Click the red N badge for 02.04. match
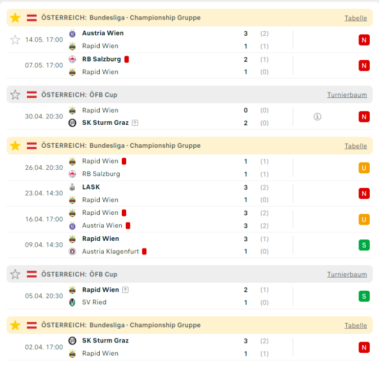This screenshot has height=367, width=379. (364, 347)
